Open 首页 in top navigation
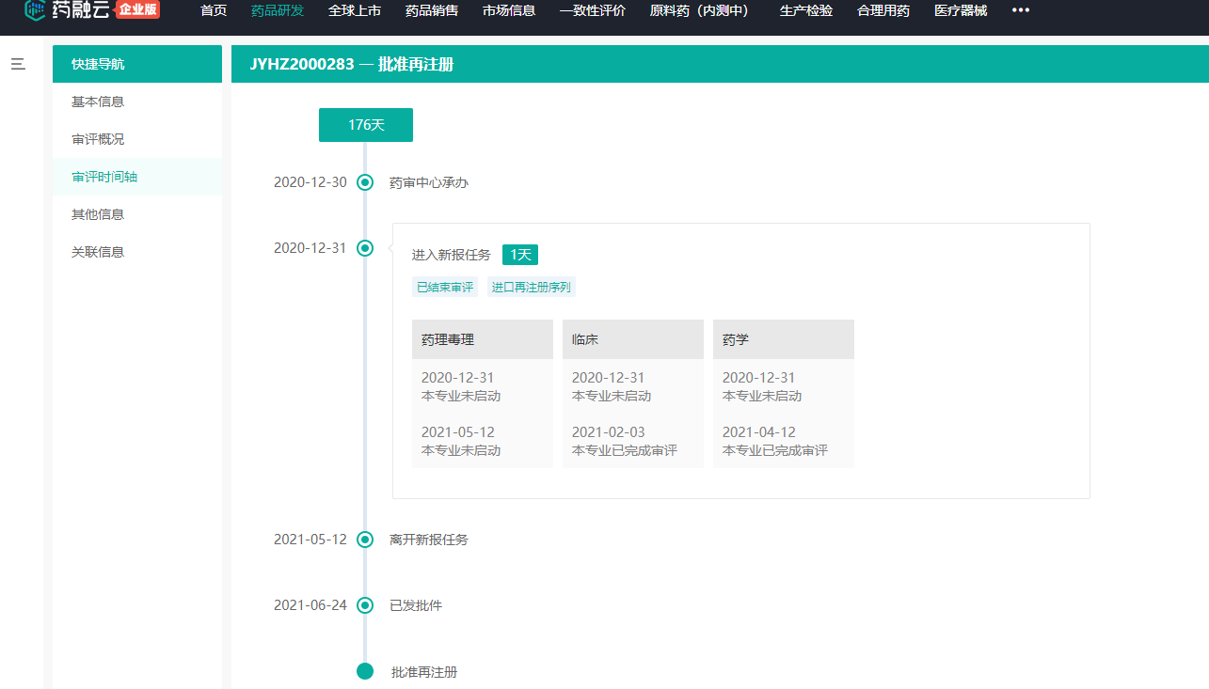The image size is (1209, 689). (x=214, y=10)
